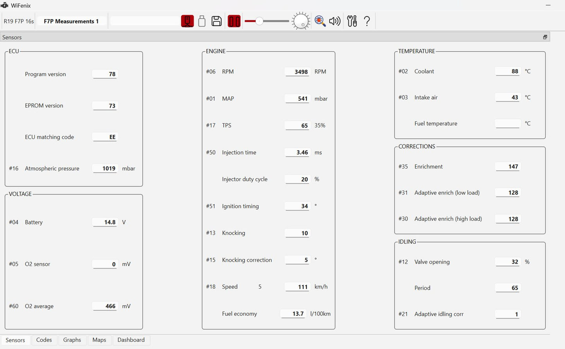Click the Battery label
The width and height of the screenshot is (565, 349).
pos(34,222)
